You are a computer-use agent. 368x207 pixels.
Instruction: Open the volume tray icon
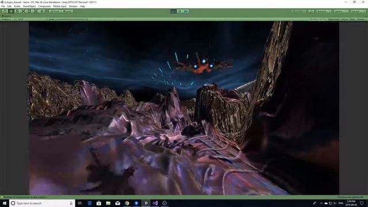(335, 203)
